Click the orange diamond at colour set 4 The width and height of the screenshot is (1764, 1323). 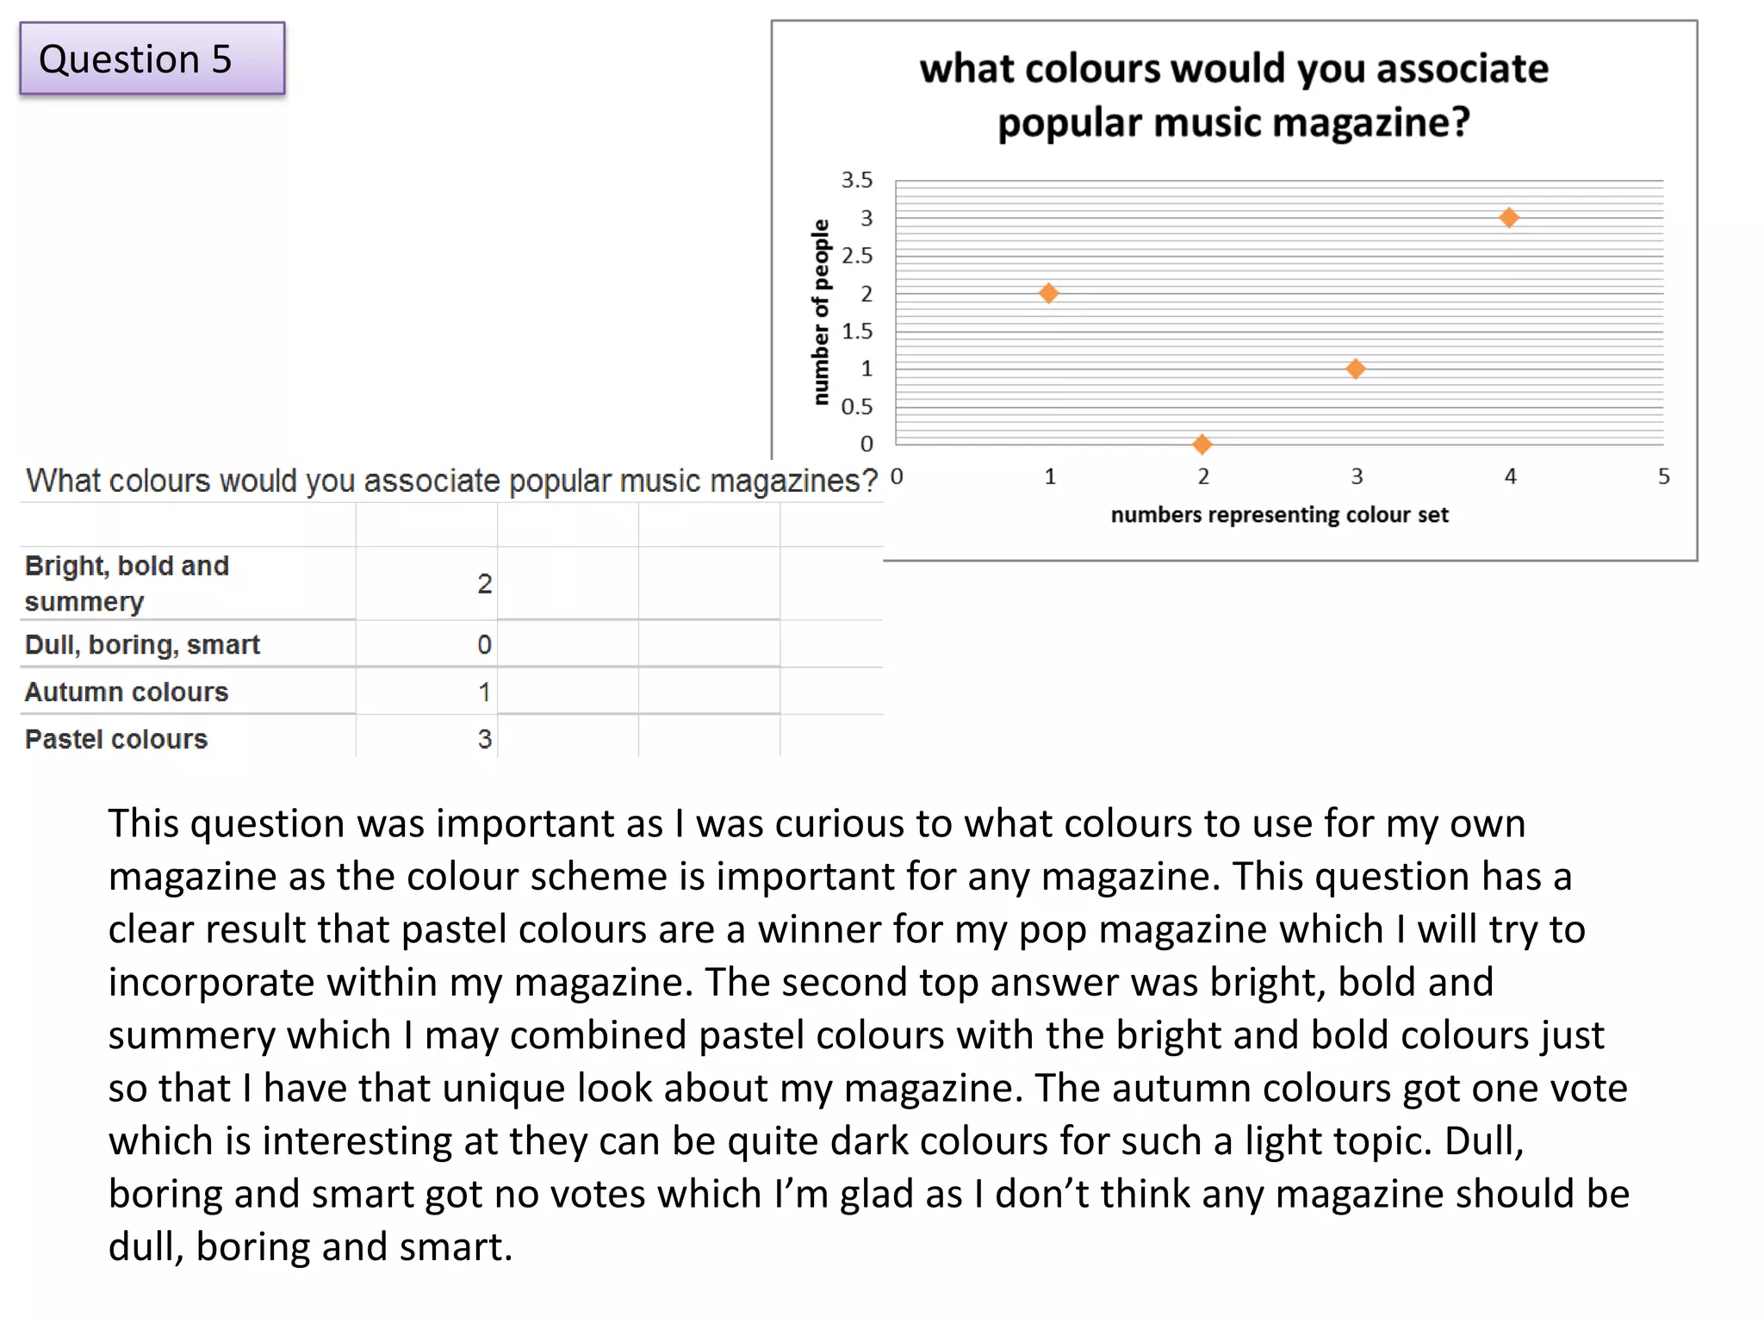pyautogui.click(x=1509, y=218)
